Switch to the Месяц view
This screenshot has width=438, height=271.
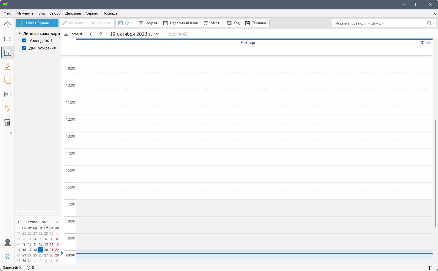[x=213, y=23]
